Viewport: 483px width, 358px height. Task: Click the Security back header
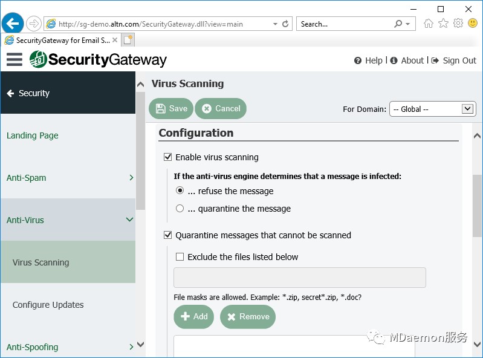tap(68, 93)
